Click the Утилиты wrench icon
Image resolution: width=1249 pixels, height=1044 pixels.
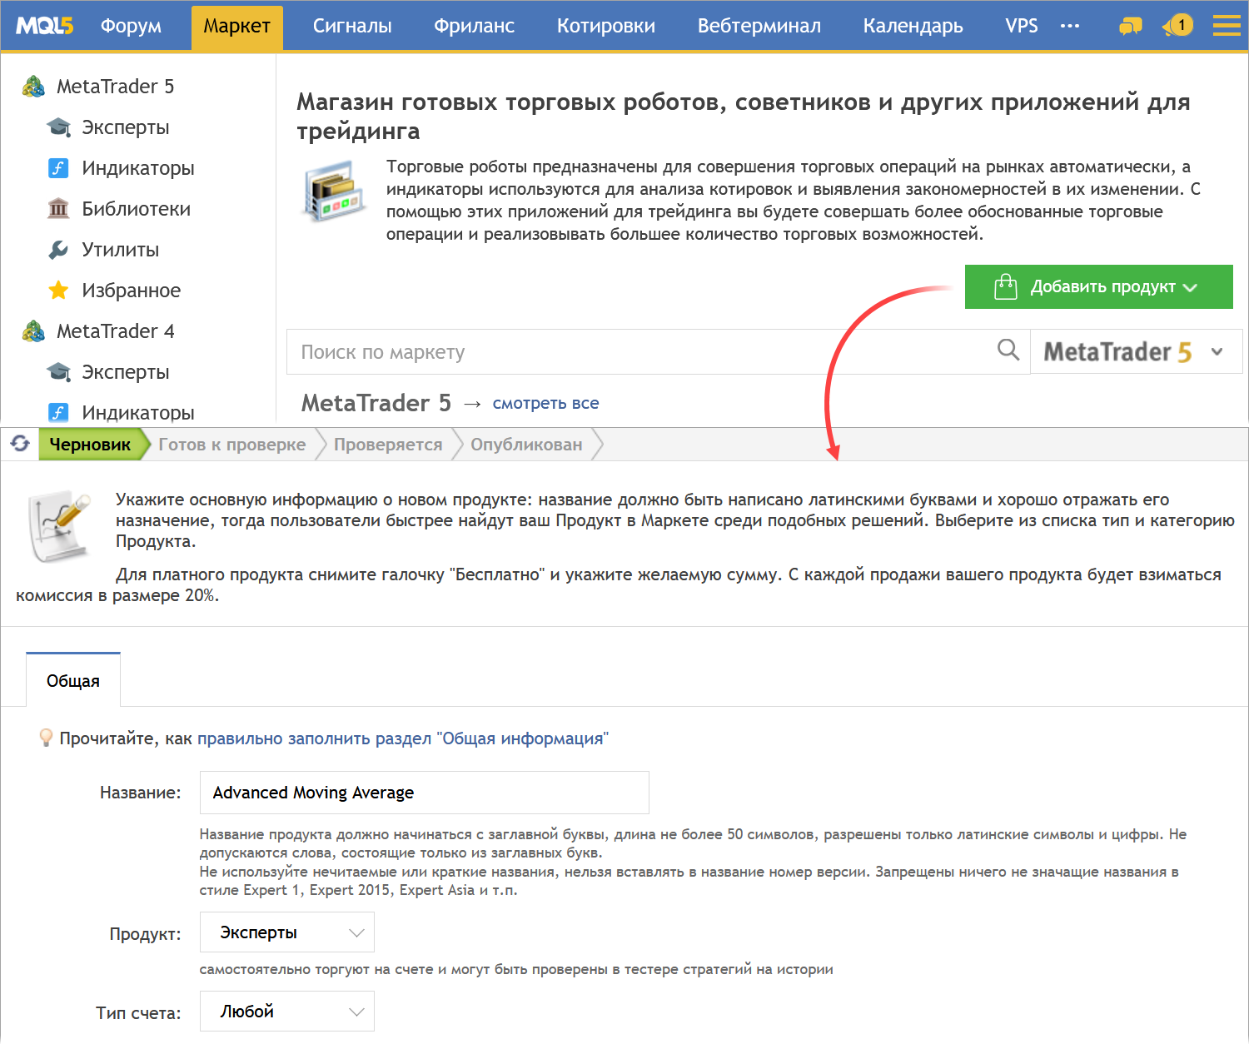pyautogui.click(x=58, y=250)
